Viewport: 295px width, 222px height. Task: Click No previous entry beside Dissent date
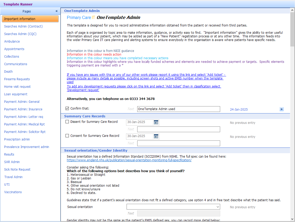(242, 123)
